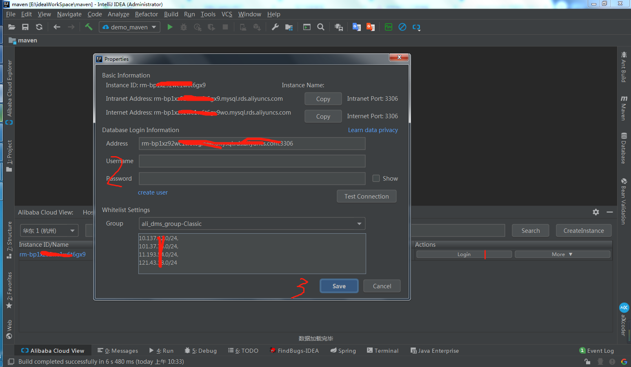This screenshot has width=631, height=367.
Task: Select the rm-bp1 instance ID row link
Action: [53, 254]
